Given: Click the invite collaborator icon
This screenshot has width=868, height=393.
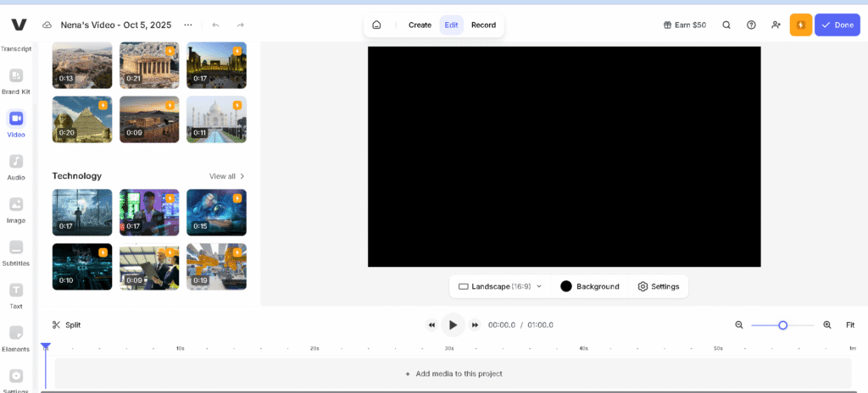Looking at the screenshot, I should 776,25.
